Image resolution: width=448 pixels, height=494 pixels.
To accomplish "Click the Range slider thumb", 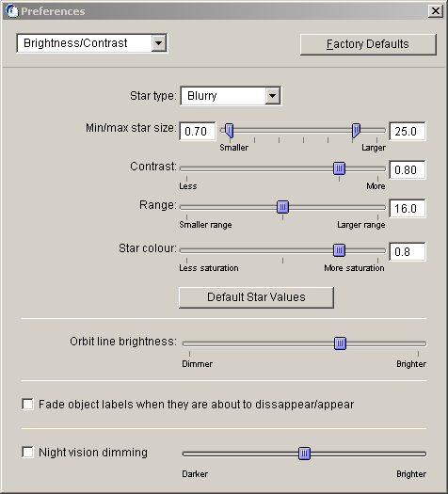I will click(282, 207).
